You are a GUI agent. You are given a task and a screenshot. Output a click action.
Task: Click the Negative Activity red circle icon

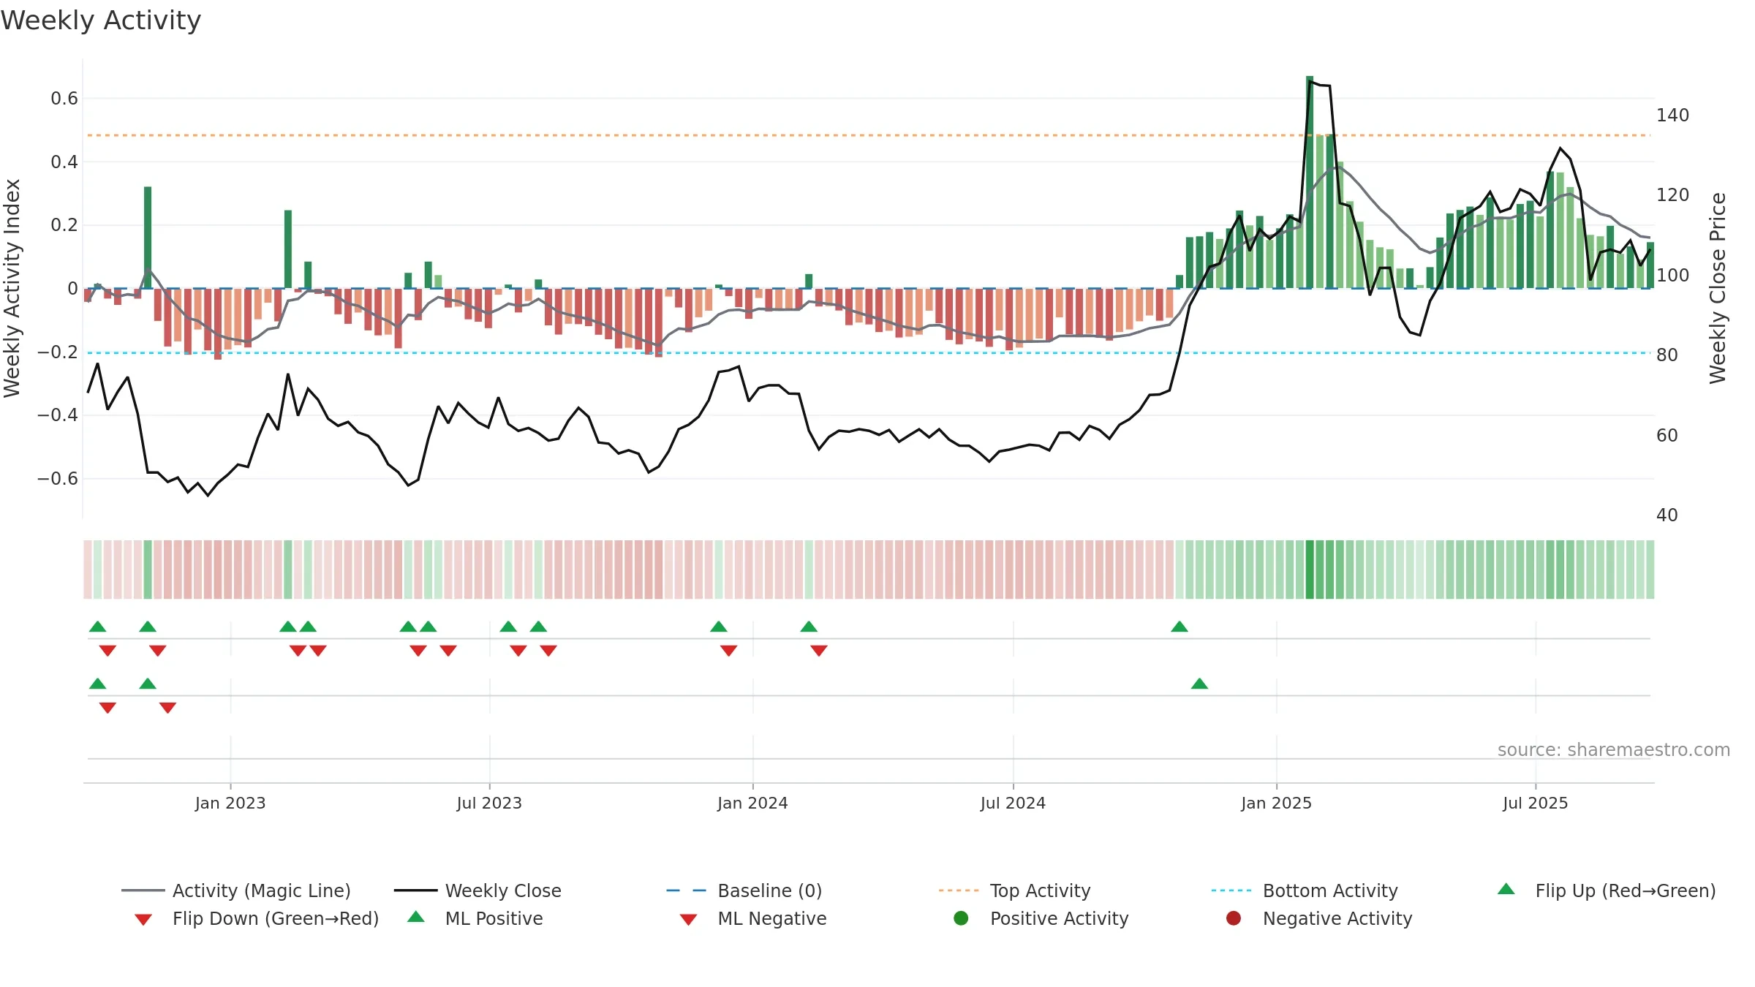pos(1234,918)
